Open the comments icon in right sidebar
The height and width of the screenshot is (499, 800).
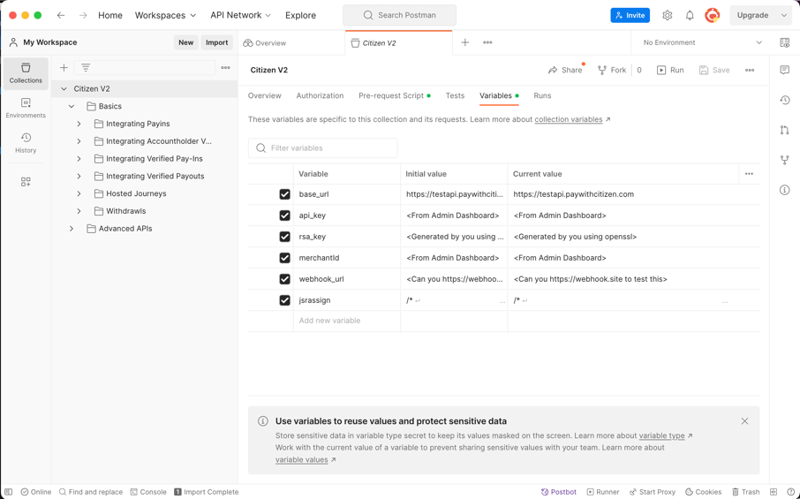click(785, 70)
